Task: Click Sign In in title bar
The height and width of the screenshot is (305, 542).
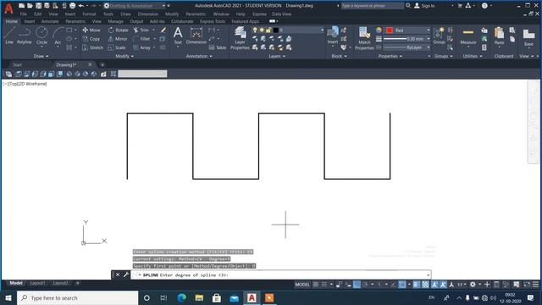Action: point(424,6)
